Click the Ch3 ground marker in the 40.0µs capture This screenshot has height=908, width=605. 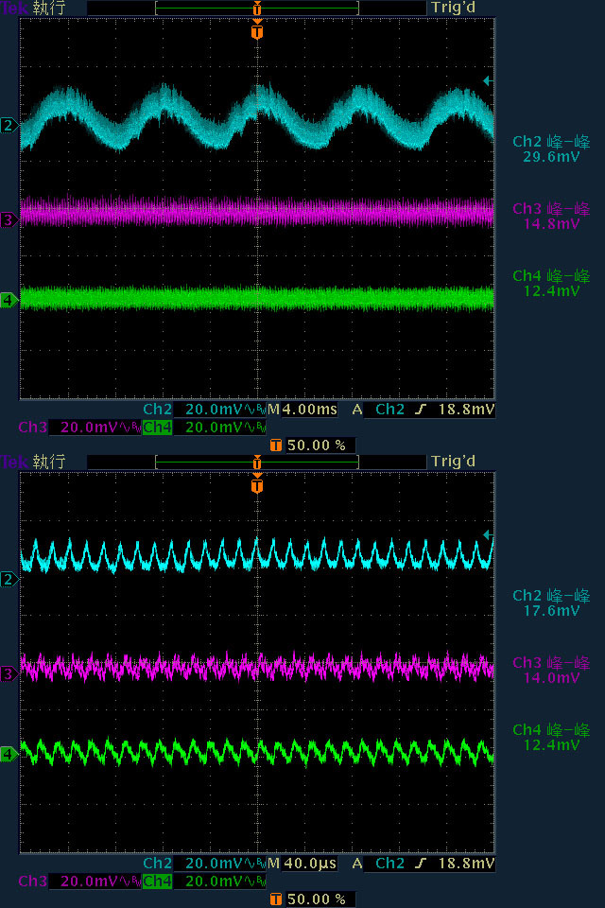(8, 674)
